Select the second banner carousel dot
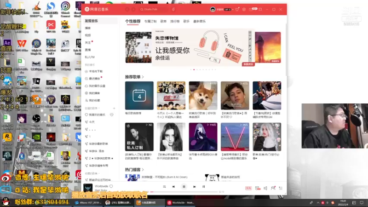The image size is (368, 207). (194, 69)
